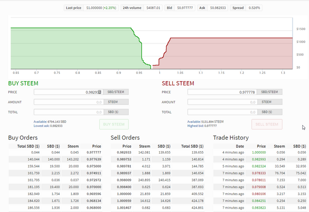Click Total SBD ($) header in Buy Orders

pos(28,146)
